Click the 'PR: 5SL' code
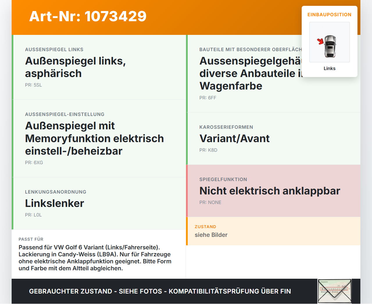 [33, 85]
